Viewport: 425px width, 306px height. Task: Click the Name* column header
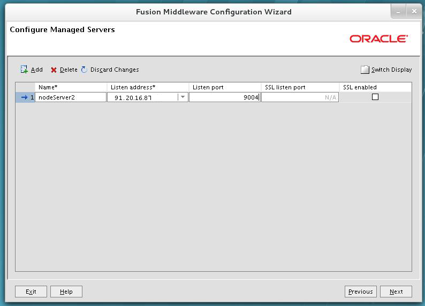[x=71, y=87]
